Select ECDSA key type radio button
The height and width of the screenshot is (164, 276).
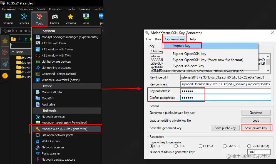tap(200, 146)
